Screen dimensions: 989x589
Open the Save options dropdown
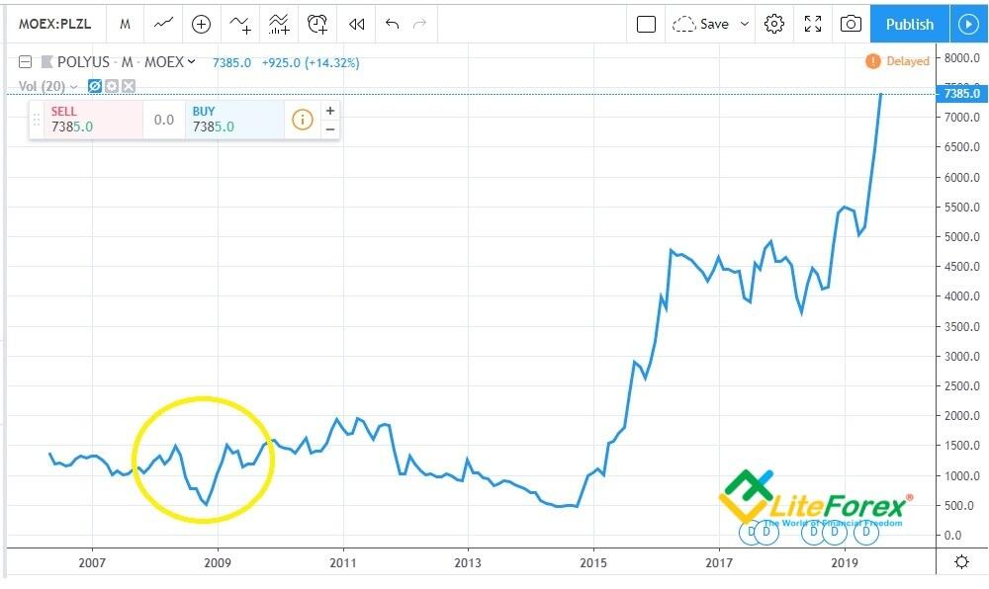click(745, 24)
